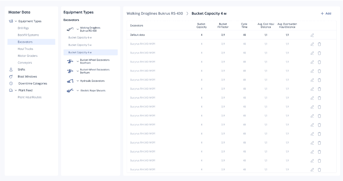Click the Blast Windows icon
343x181 pixels.
click(11, 77)
